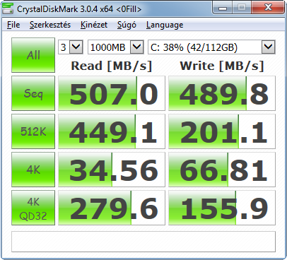Viewport: 287px width, 260px height.
Task: Open the Language menu
Action: 165,25
